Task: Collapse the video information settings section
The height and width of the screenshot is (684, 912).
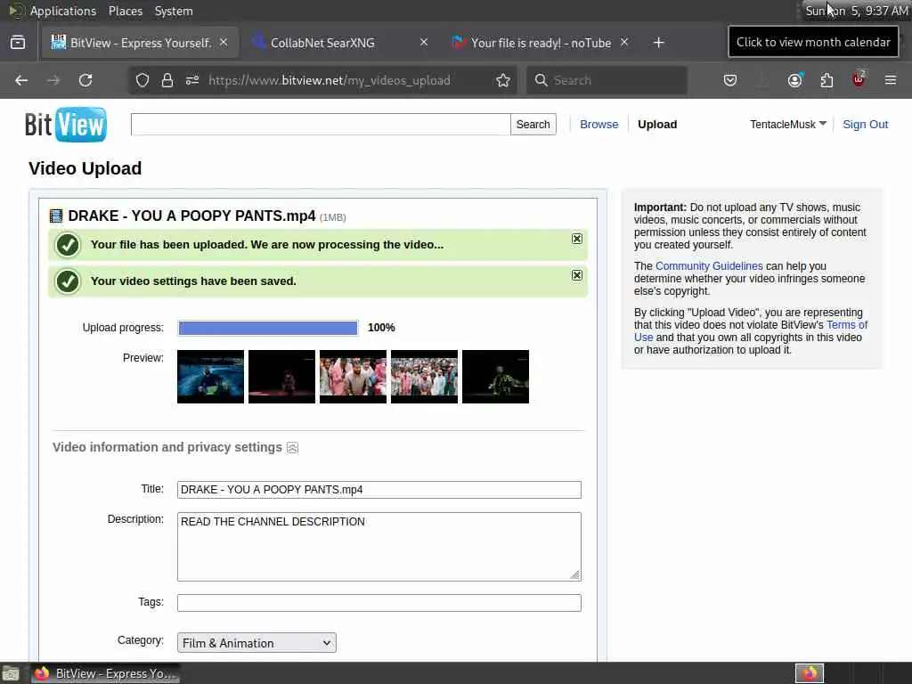Action: pos(292,447)
